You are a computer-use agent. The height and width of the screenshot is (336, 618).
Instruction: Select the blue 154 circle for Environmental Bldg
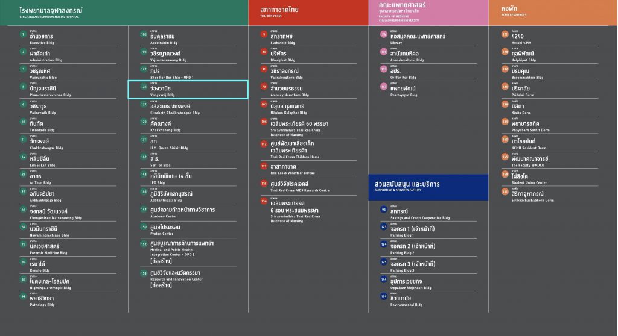384,297
